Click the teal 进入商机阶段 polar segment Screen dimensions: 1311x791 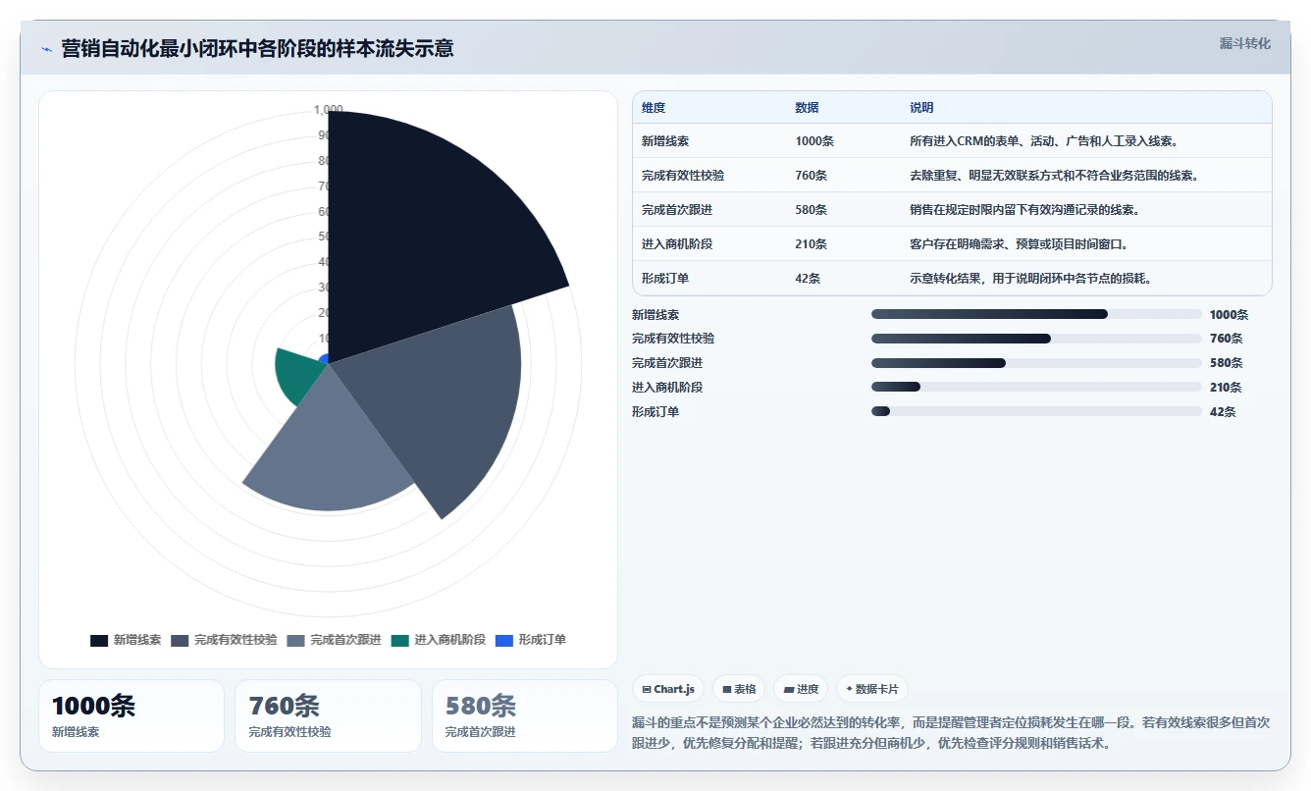297,375
